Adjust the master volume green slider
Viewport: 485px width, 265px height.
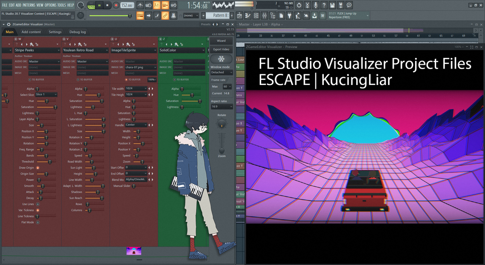[x=111, y=15]
